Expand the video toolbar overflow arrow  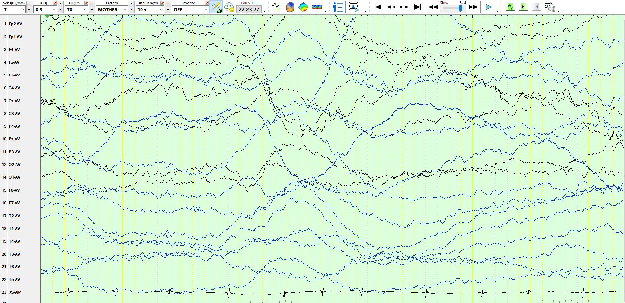pyautogui.click(x=365, y=11)
